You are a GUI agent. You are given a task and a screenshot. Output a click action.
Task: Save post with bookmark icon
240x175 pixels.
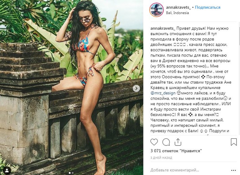[234, 142]
